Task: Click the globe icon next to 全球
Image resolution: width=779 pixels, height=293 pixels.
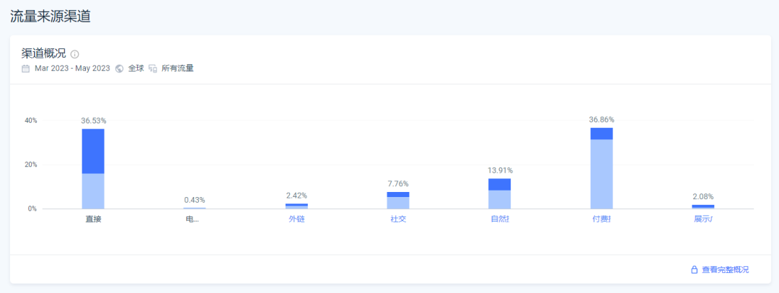Action: coord(119,69)
